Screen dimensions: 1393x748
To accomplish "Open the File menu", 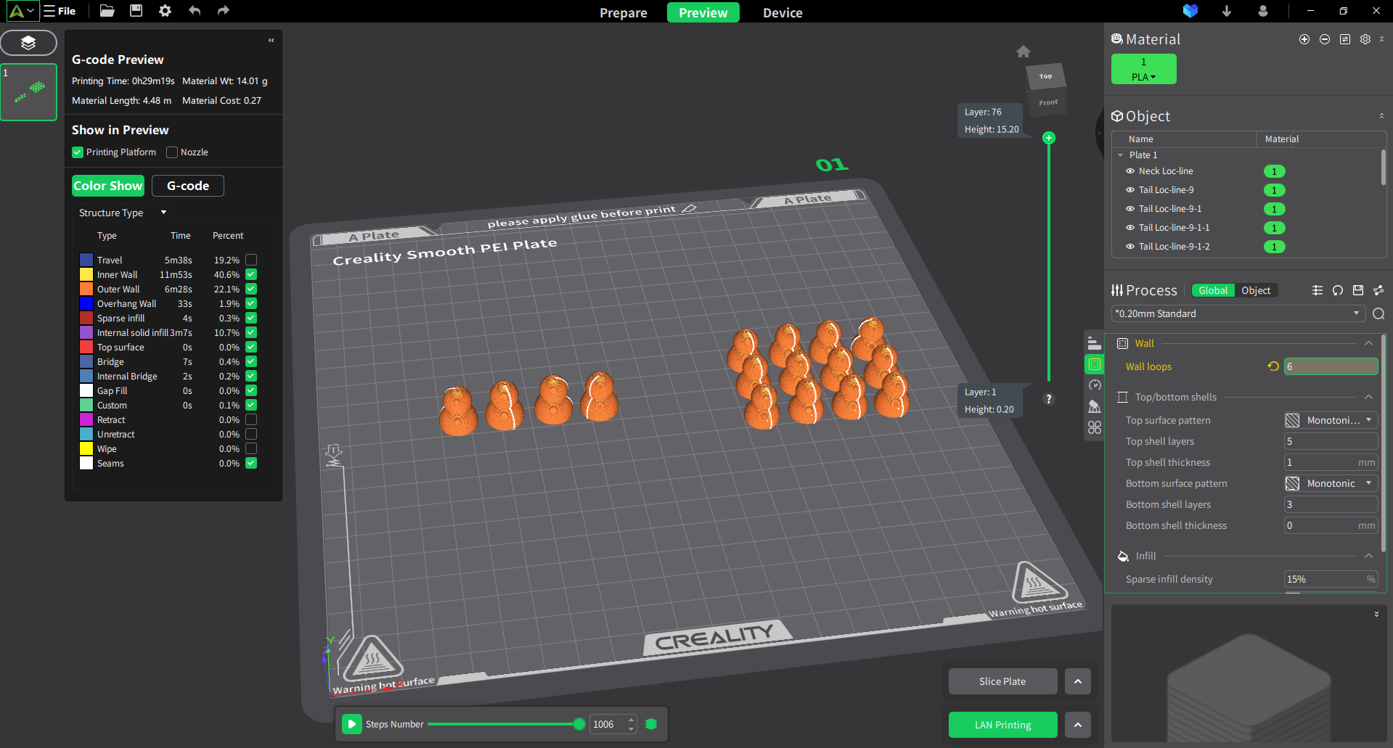I will (x=60, y=11).
